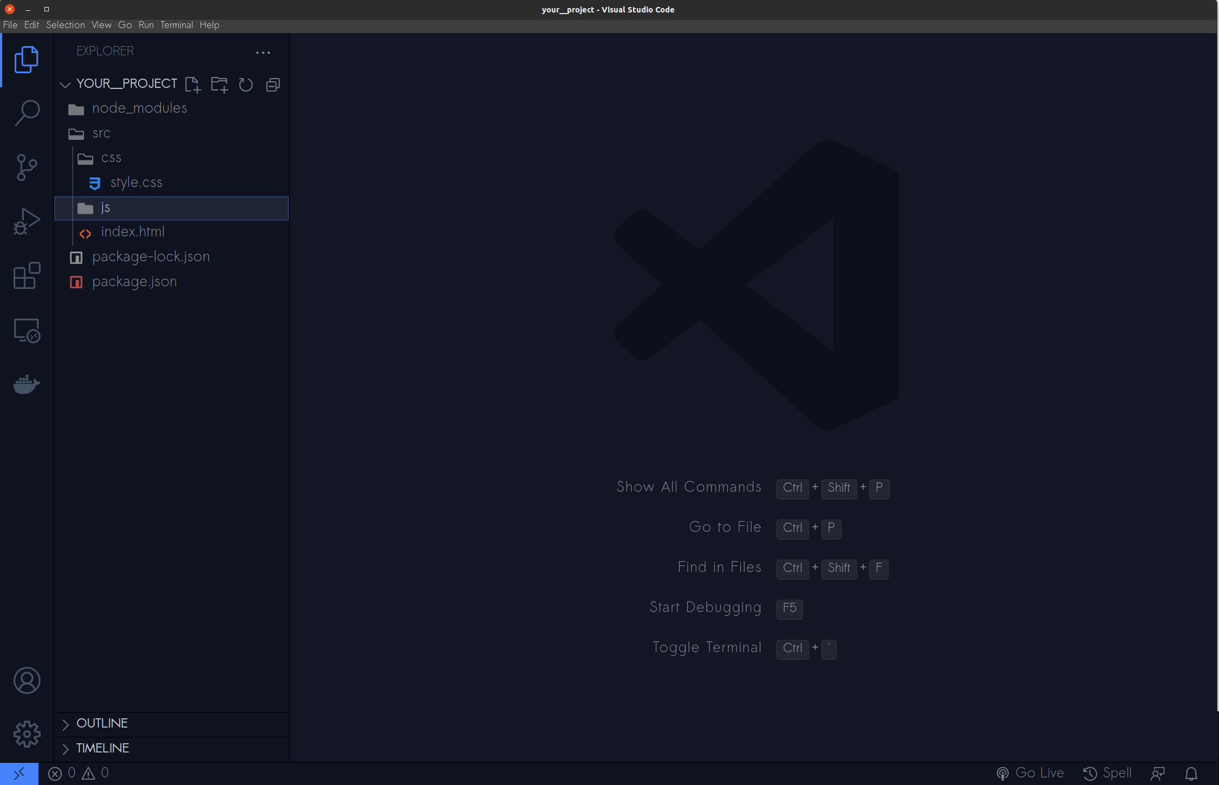Expand the js folder
Viewport: 1219px width, 785px height.
[172, 208]
